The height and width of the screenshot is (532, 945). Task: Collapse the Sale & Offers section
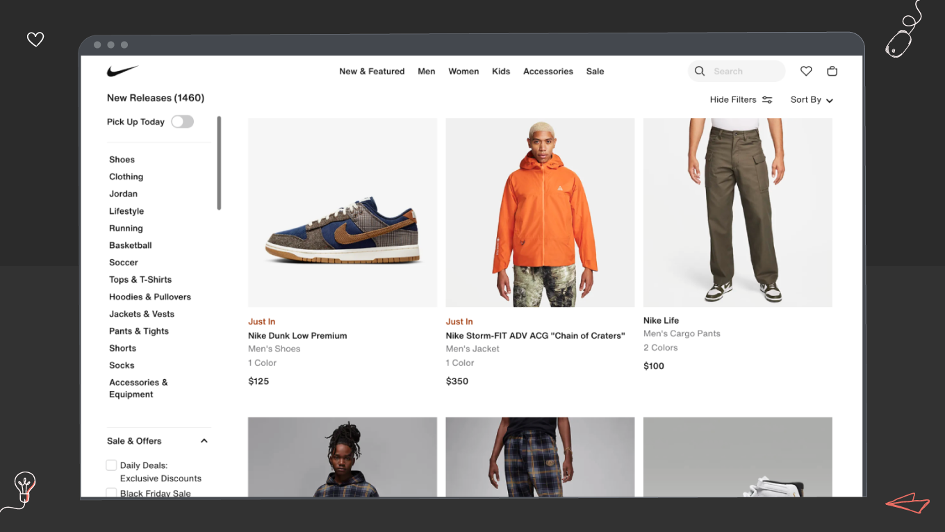pos(204,440)
